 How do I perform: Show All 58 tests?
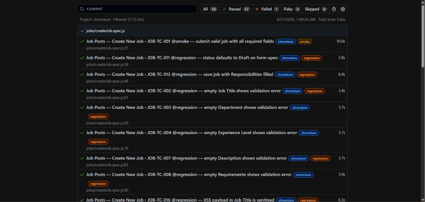(x=210, y=9)
